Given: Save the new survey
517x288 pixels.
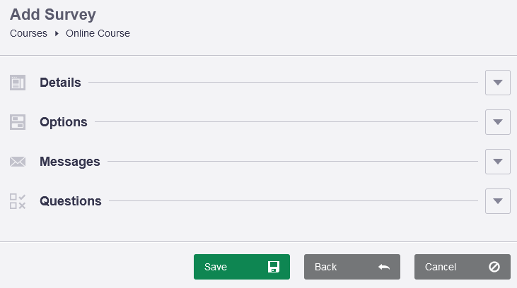Looking at the screenshot, I should click(242, 267).
